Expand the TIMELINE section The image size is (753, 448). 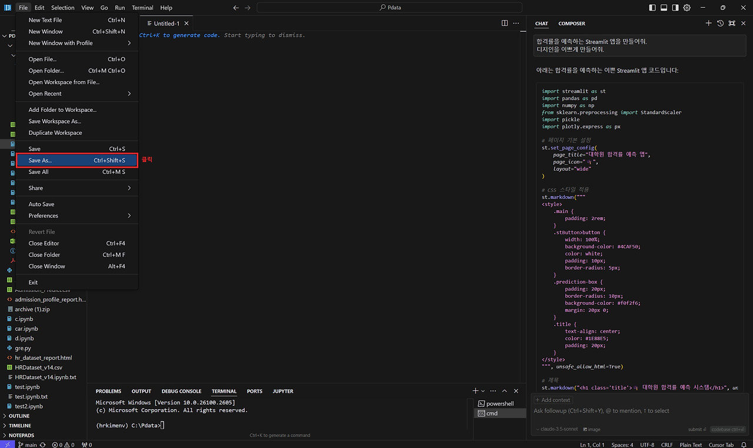click(x=20, y=426)
